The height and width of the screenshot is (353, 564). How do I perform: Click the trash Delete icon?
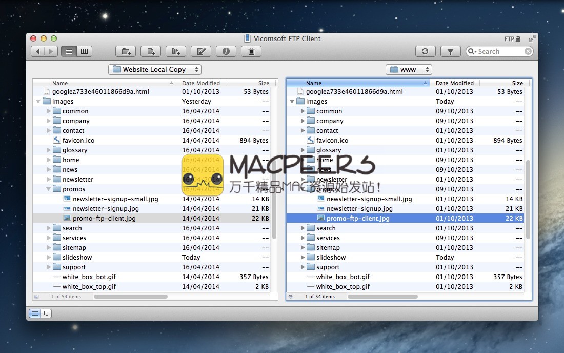[x=251, y=51]
